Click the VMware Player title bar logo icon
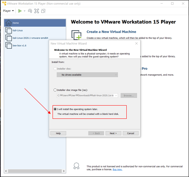Viewport: 189px width, 177px height. 4,3
